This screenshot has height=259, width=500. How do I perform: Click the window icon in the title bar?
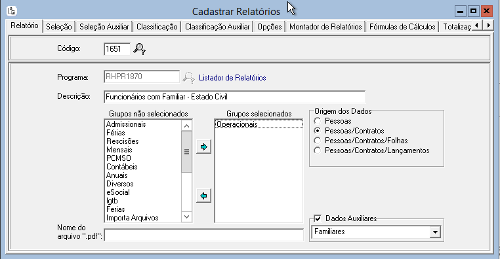point(11,11)
